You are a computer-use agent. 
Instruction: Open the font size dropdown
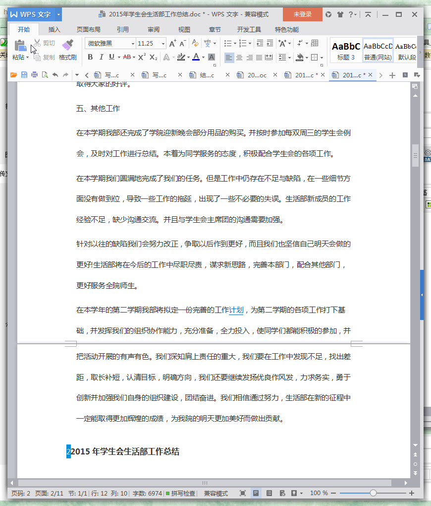pyautogui.click(x=163, y=44)
